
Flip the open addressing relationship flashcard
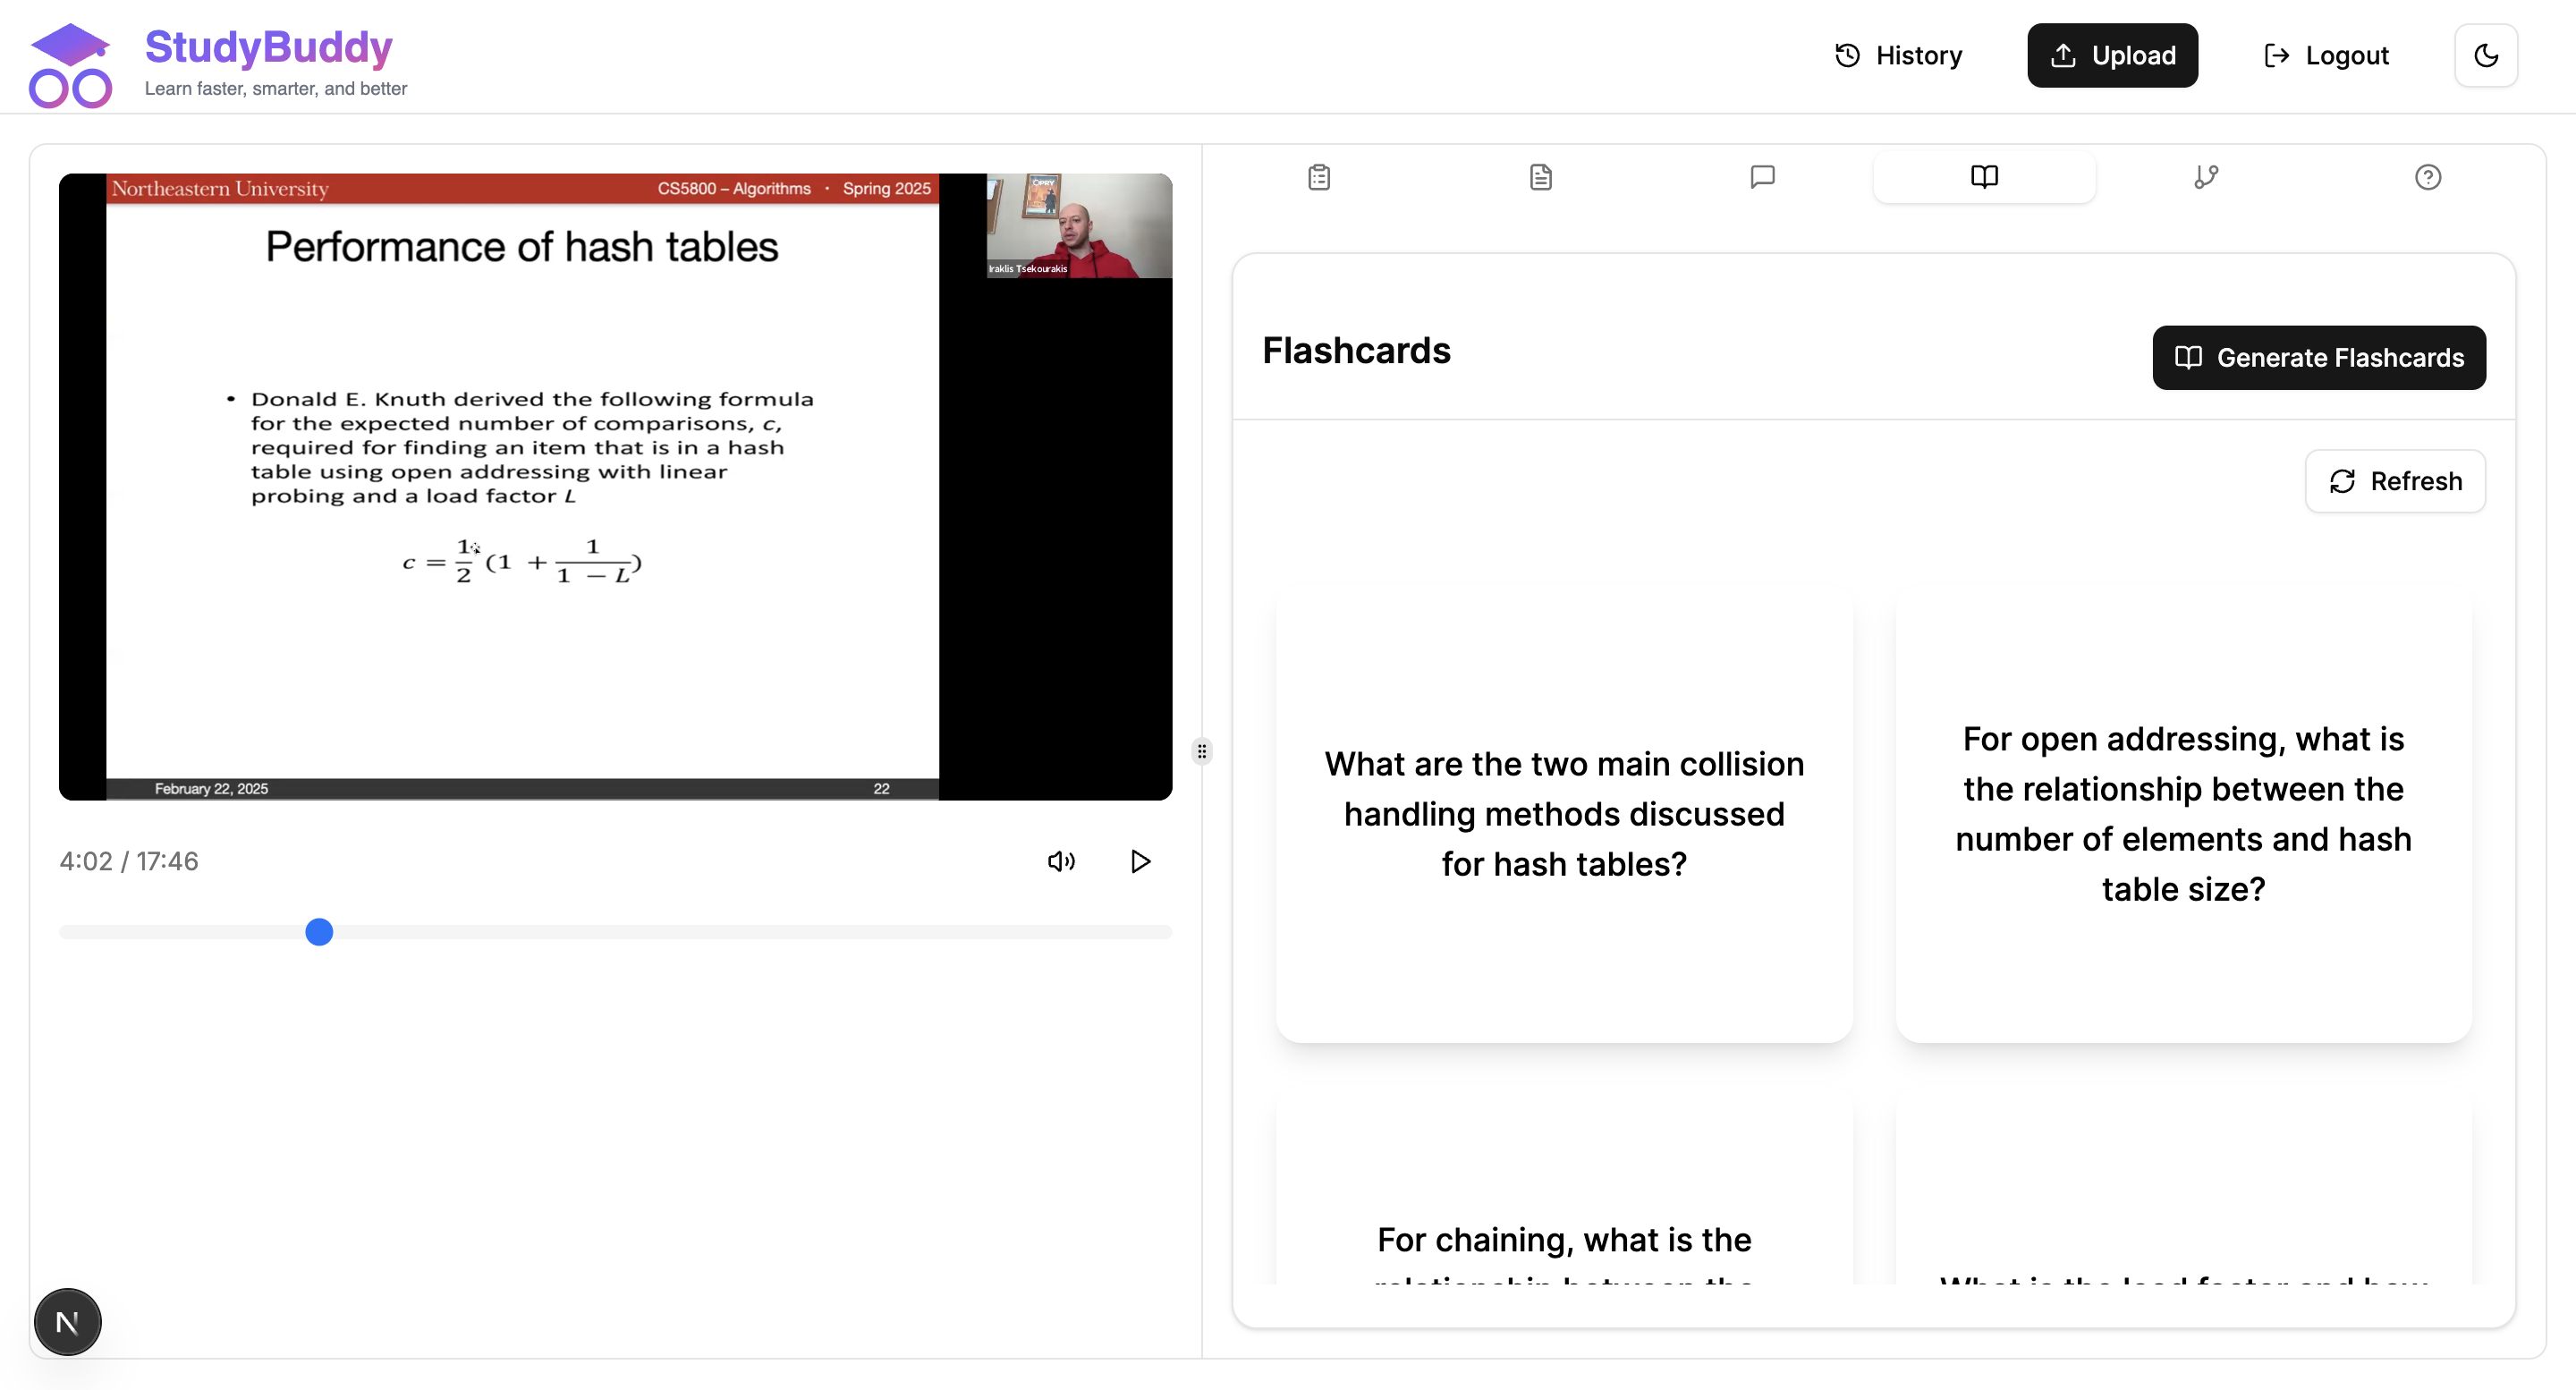(x=2183, y=813)
